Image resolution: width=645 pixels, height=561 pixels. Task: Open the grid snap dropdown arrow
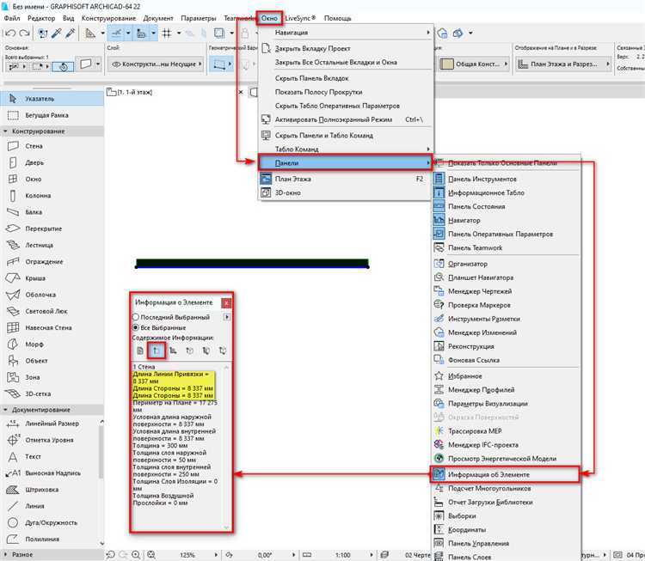[179, 33]
